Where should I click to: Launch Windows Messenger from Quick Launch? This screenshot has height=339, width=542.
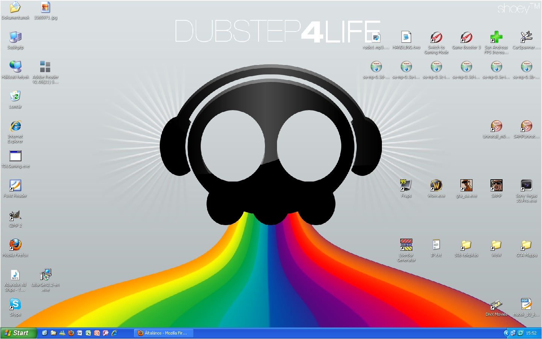coord(62,333)
